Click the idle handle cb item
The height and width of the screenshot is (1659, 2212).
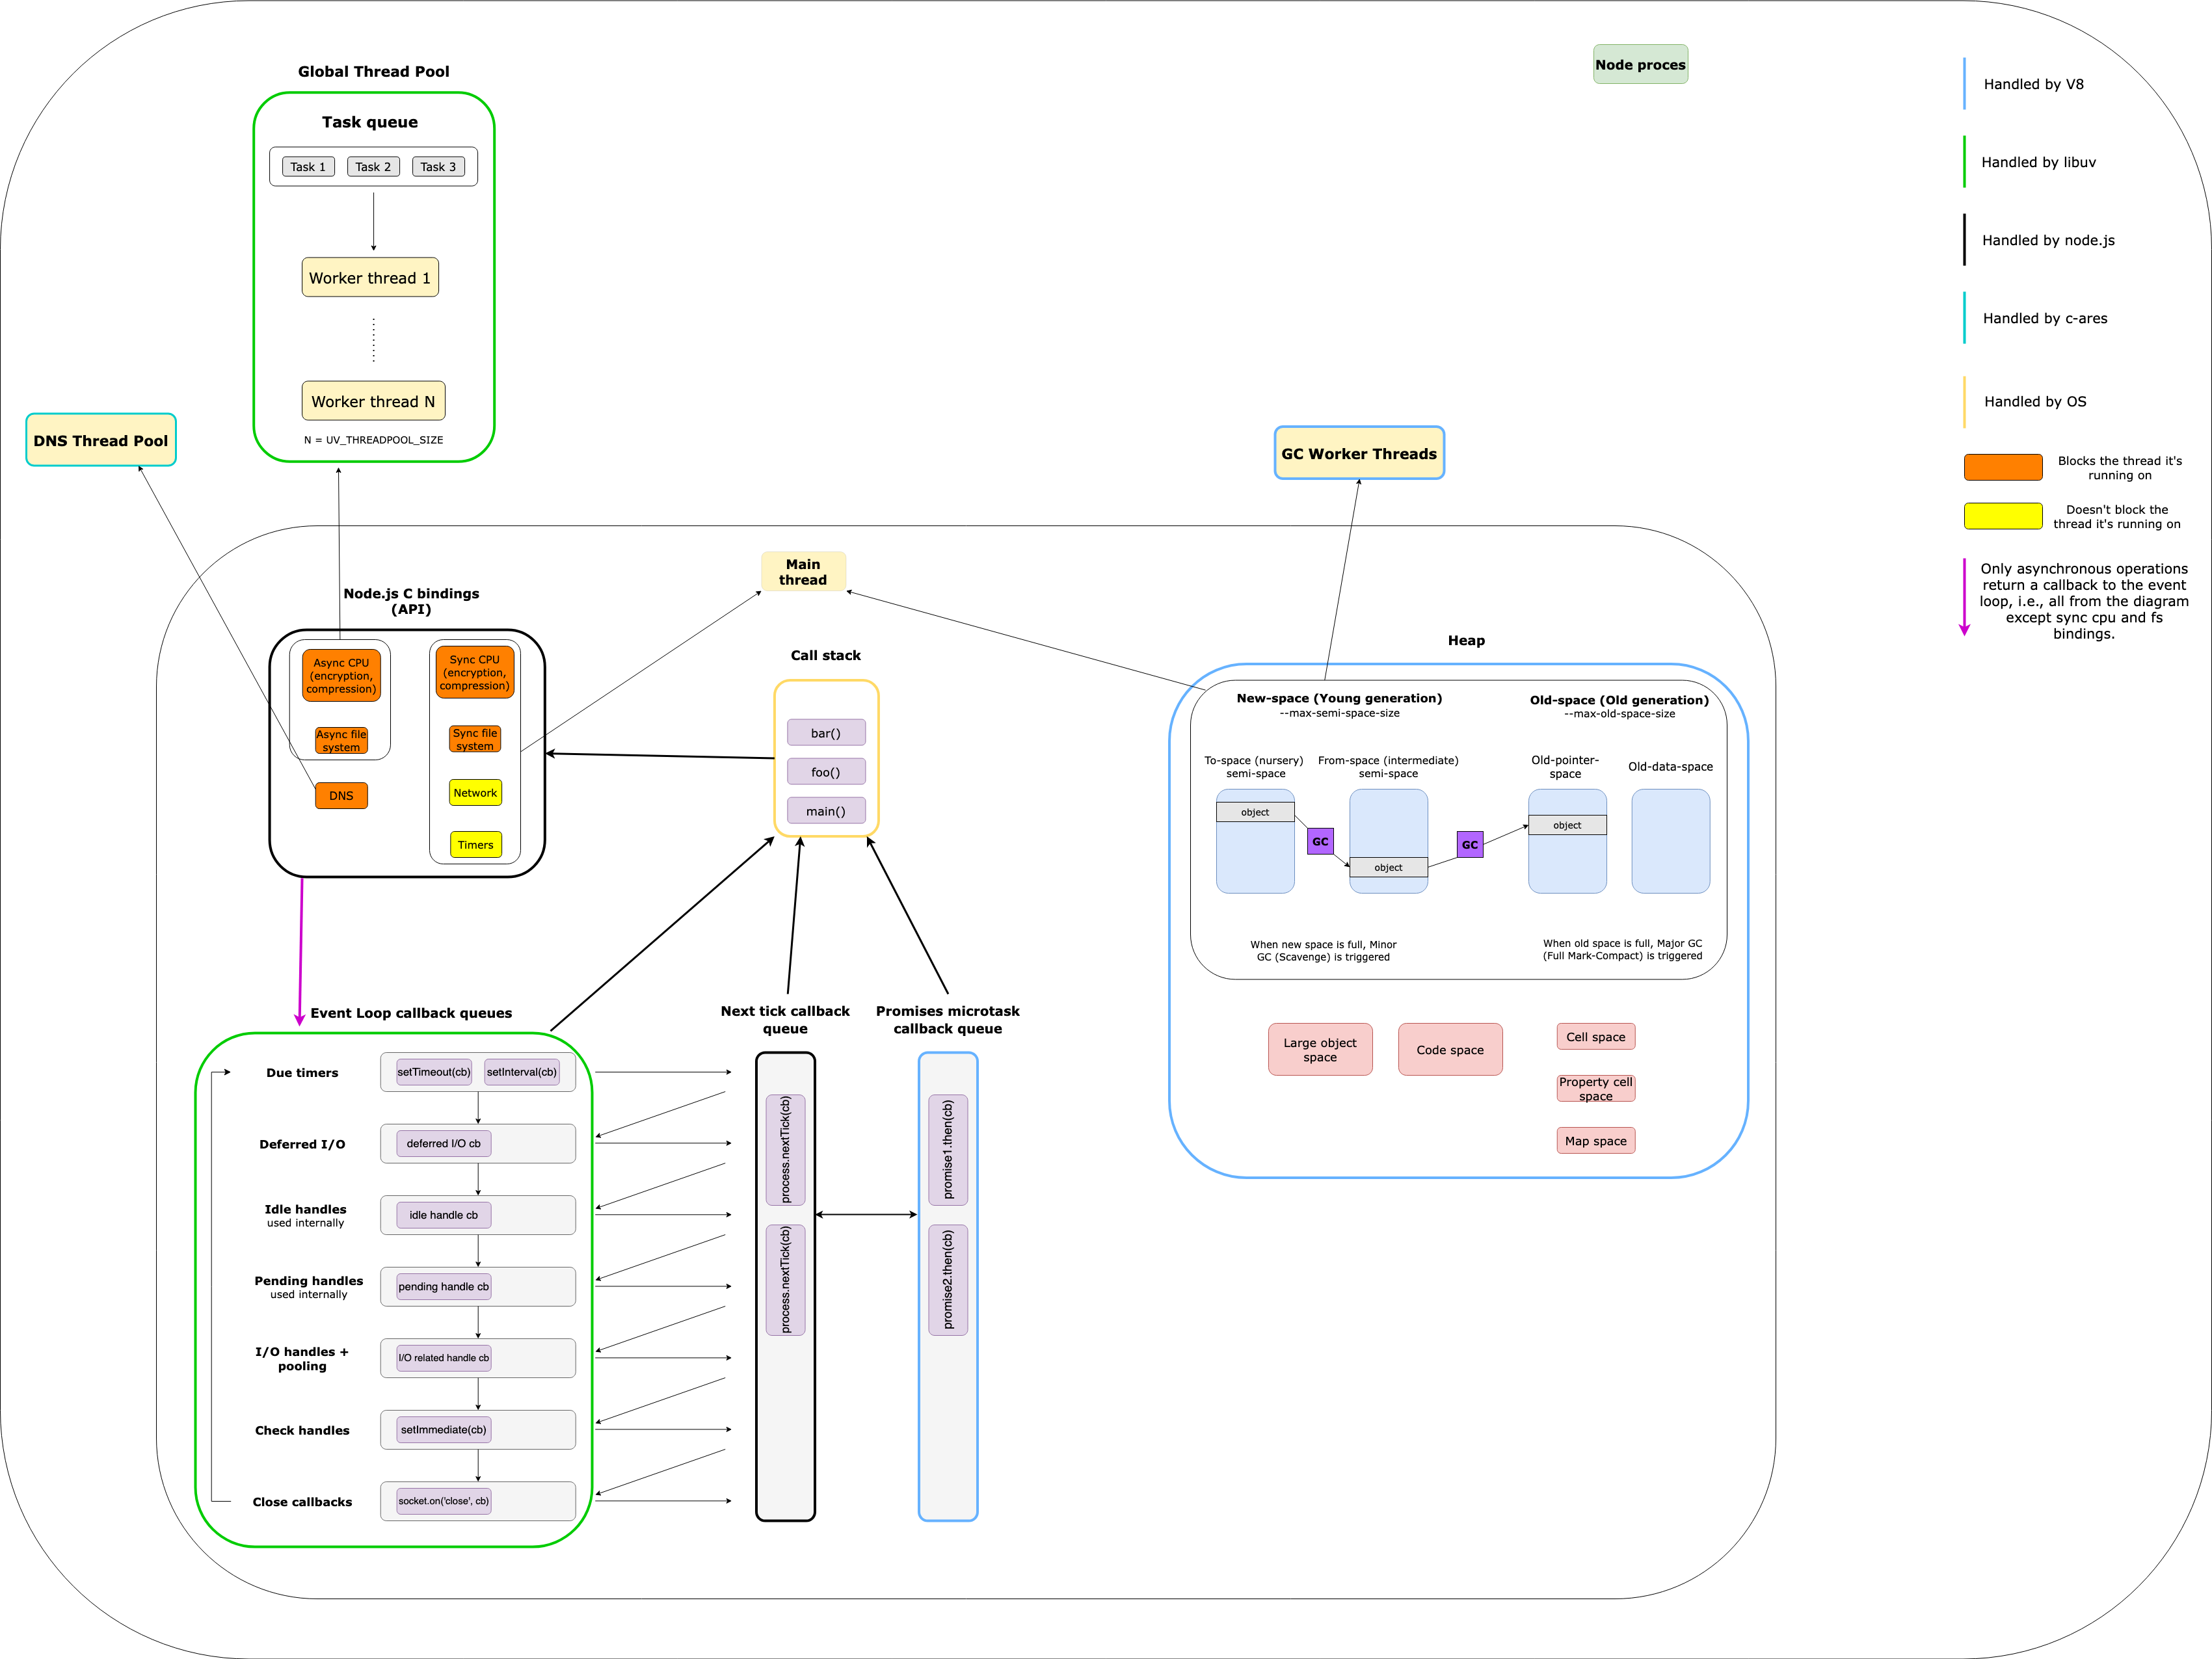(x=444, y=1215)
